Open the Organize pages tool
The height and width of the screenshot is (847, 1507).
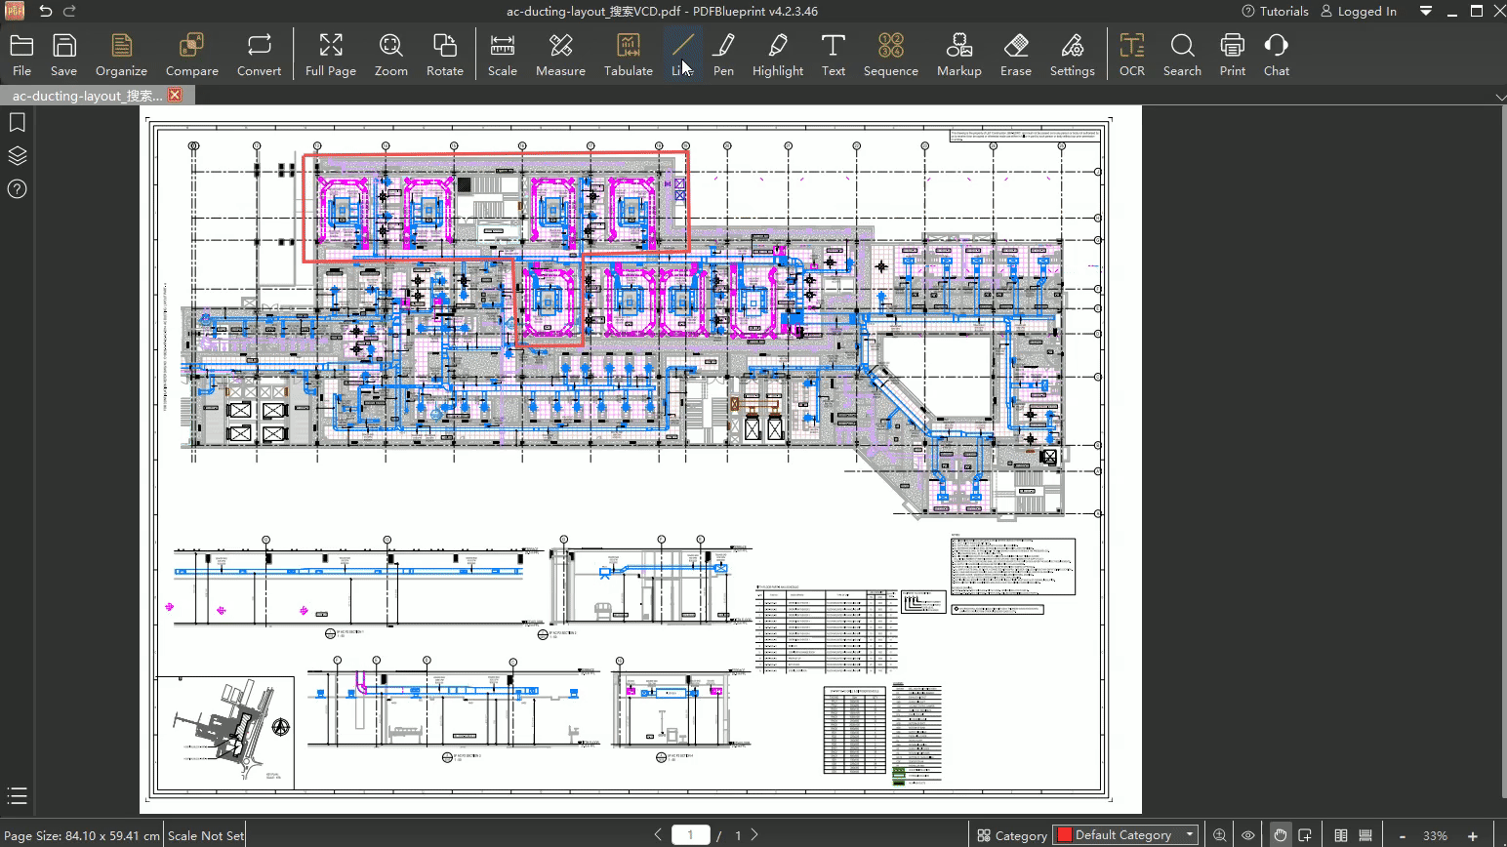tap(121, 55)
